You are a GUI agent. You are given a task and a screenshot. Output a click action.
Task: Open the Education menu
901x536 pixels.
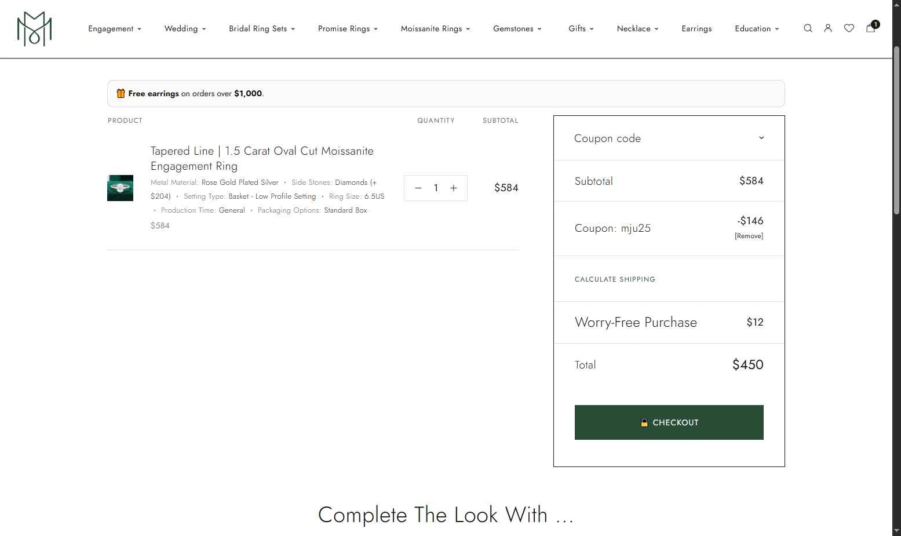click(x=757, y=28)
